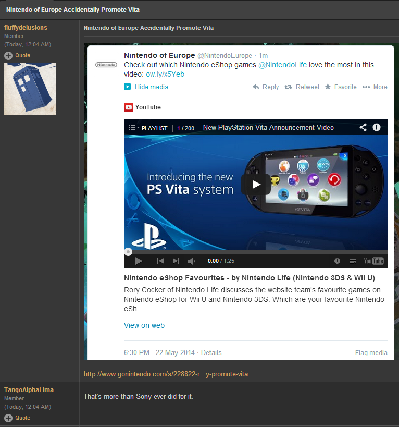Viewport: 399px width, 427px height.
Task: Click the Nintendo eShop Favourites video heading
Action: [250, 278]
